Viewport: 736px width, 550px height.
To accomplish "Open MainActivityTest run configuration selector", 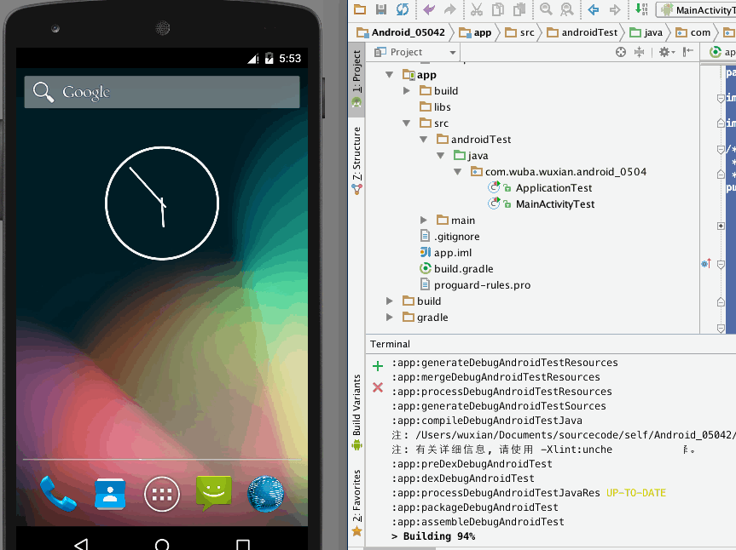I will point(697,9).
